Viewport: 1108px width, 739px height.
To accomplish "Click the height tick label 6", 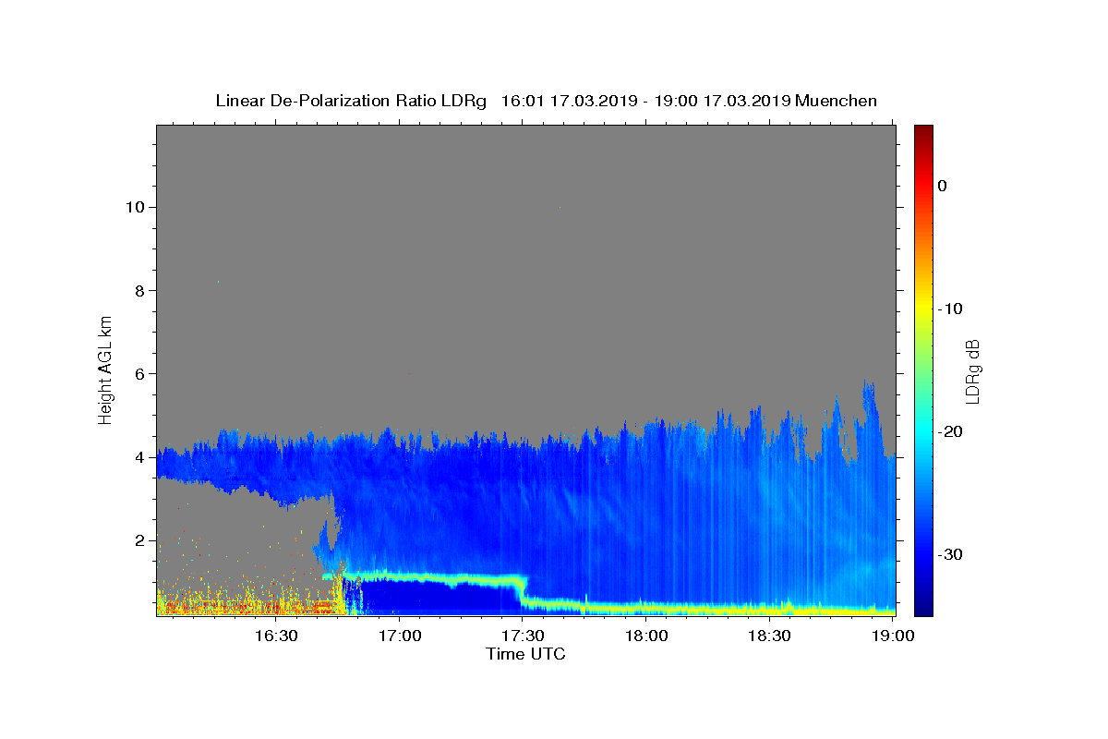I will click(x=138, y=374).
